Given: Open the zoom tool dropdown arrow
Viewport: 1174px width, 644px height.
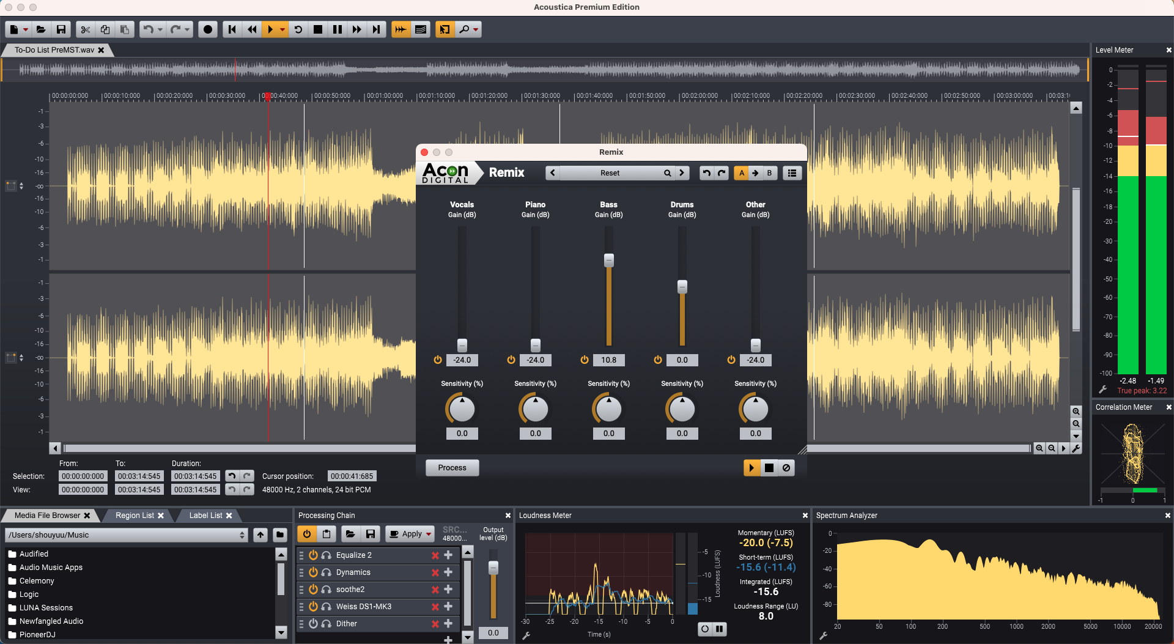Looking at the screenshot, I should [476, 29].
